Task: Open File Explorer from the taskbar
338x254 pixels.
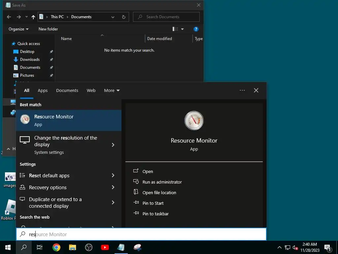Action: tap(72, 247)
